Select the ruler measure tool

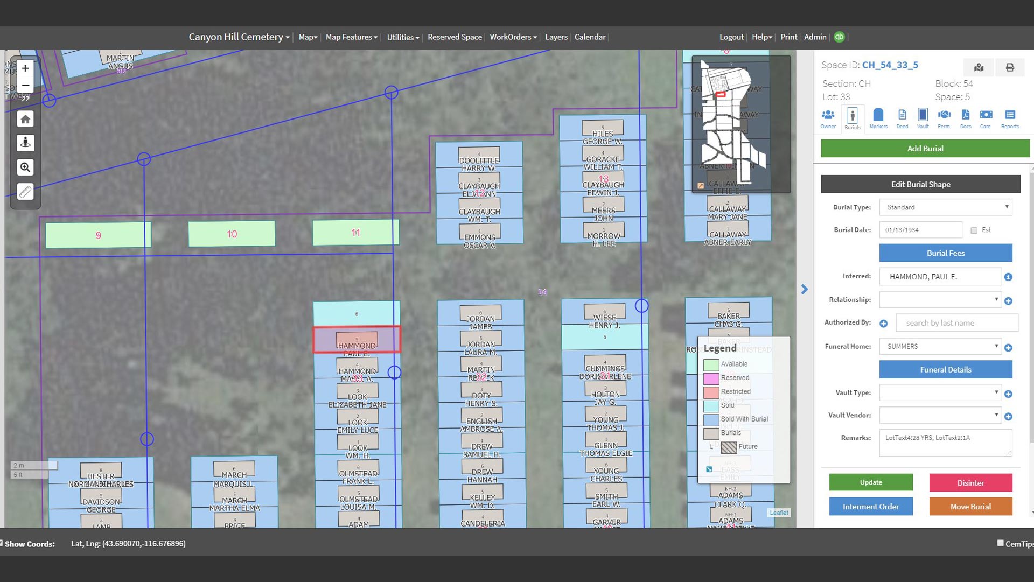(x=25, y=192)
